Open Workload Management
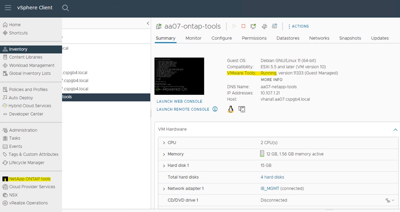Screen dimensions: 400x212 (32, 65)
